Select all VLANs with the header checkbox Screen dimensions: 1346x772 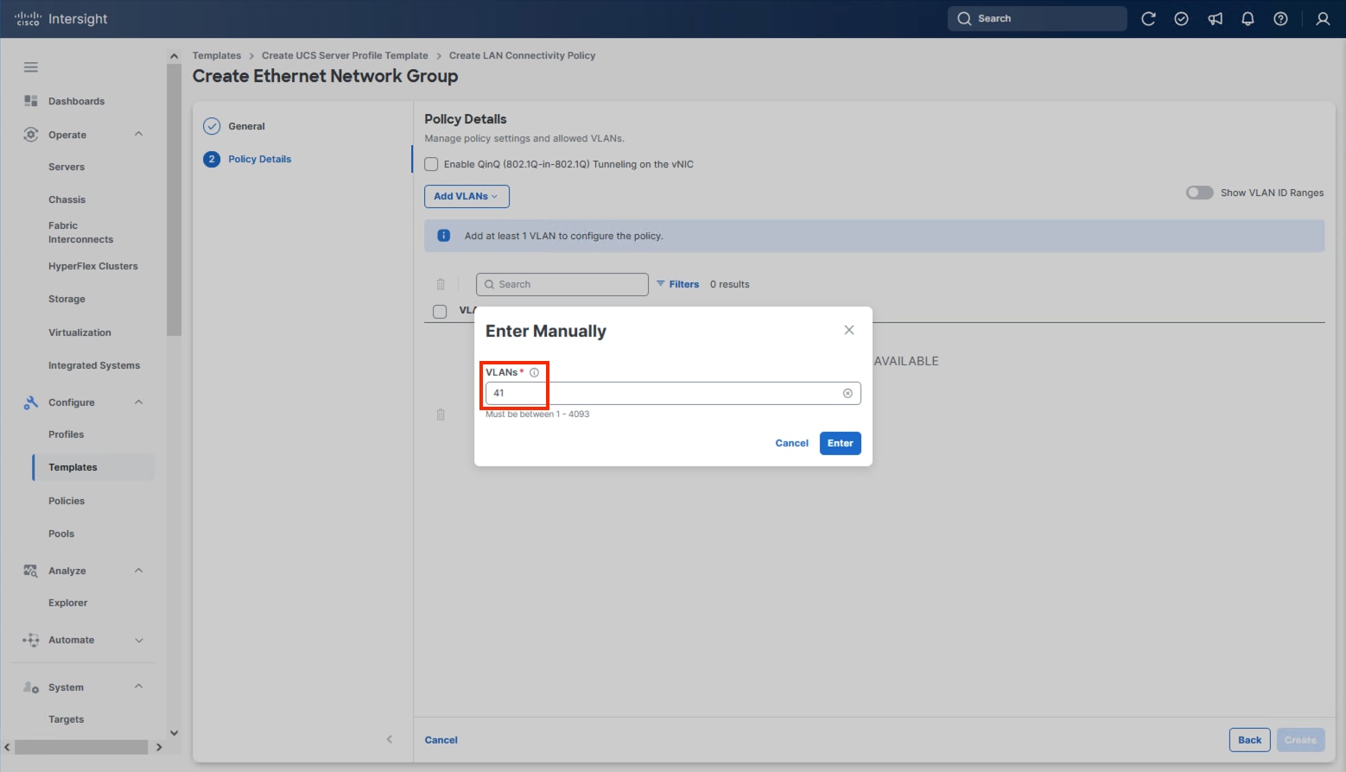440,312
